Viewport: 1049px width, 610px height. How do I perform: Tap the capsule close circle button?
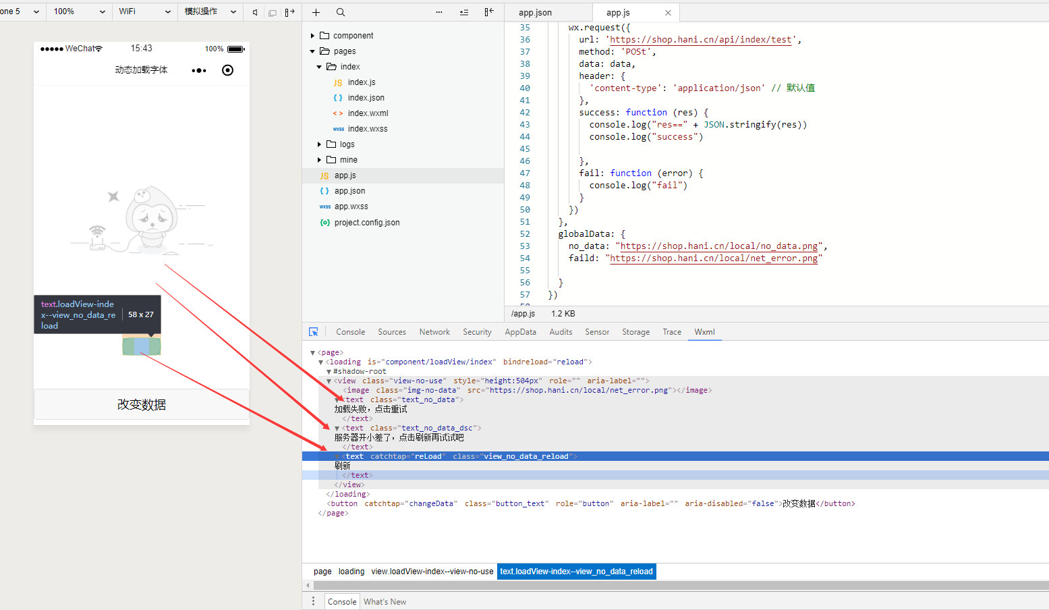pyautogui.click(x=228, y=70)
